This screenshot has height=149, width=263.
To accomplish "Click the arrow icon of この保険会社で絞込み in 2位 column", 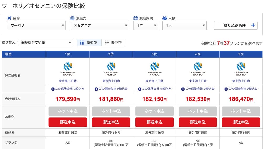I will coord(96,89).
